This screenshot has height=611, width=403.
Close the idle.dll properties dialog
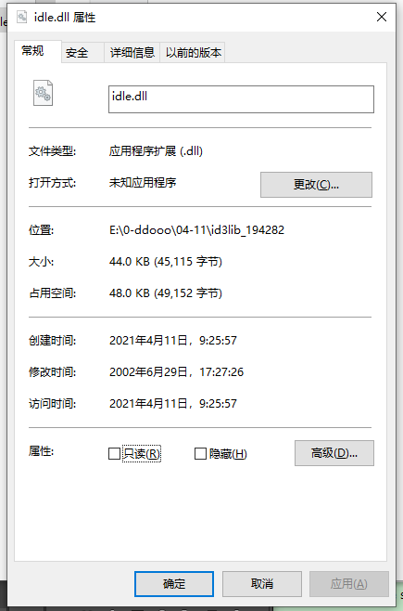[382, 17]
